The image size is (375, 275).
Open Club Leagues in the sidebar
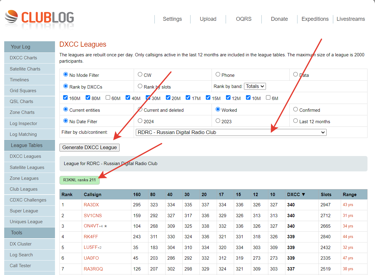29,189
